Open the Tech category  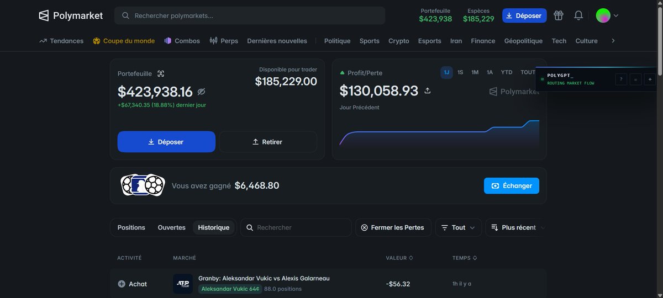[559, 41]
